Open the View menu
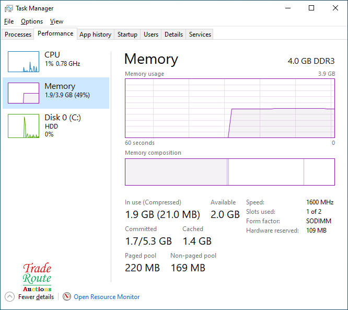348x310 pixels. [56, 21]
